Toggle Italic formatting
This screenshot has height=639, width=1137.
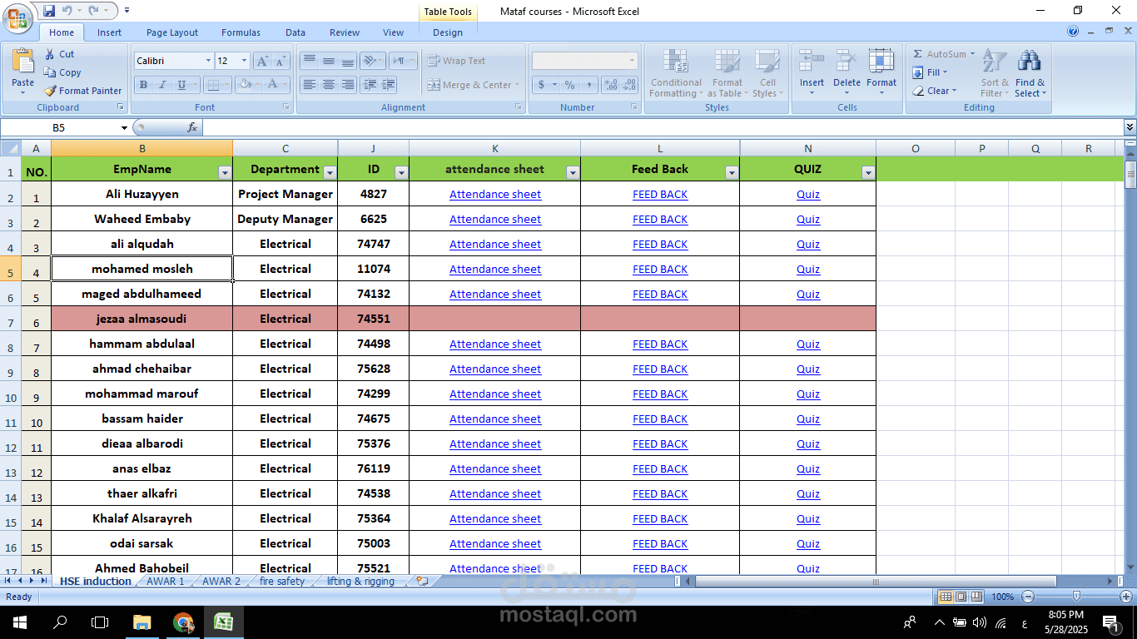point(162,85)
